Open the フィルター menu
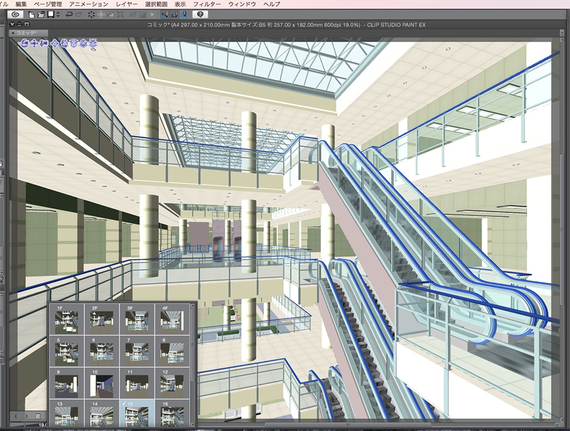This screenshot has width=570, height=431. pyautogui.click(x=207, y=4)
